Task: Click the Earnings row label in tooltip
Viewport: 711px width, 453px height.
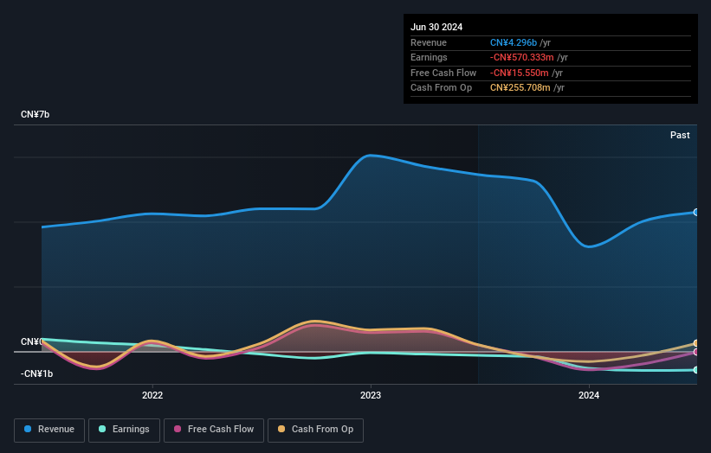Action: click(429, 57)
